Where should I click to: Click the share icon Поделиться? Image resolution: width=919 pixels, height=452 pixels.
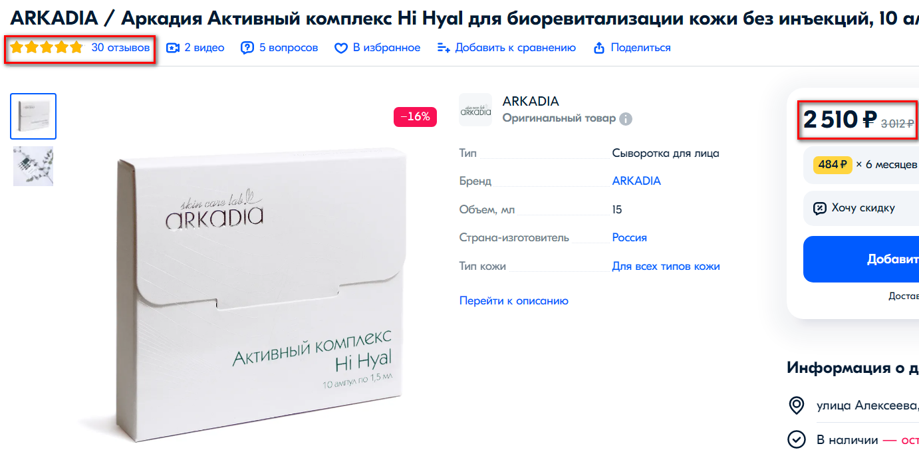click(x=599, y=48)
